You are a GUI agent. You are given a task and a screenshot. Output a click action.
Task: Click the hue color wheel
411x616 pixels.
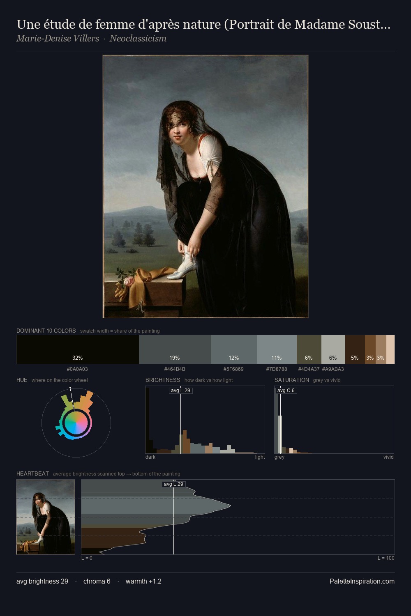[76, 423]
